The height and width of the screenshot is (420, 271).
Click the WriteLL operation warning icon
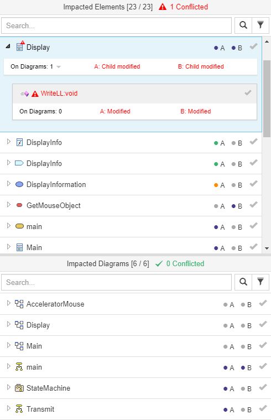35,94
